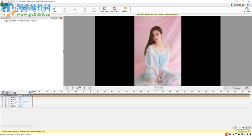
Task: Step forward one frame
Action: click(x=85, y=88)
